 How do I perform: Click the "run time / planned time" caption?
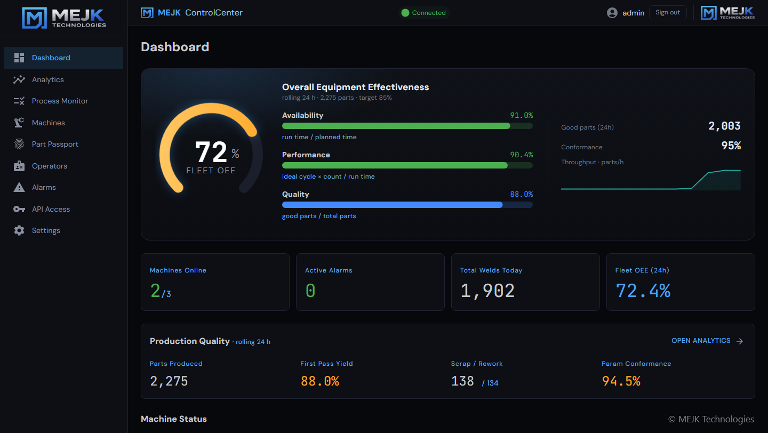click(319, 137)
